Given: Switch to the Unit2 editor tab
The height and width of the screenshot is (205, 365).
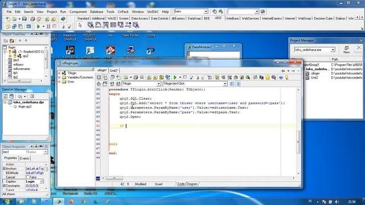Looking at the screenshot, I should tap(113, 71).
